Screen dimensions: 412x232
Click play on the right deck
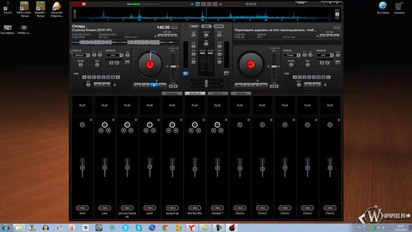click(255, 85)
